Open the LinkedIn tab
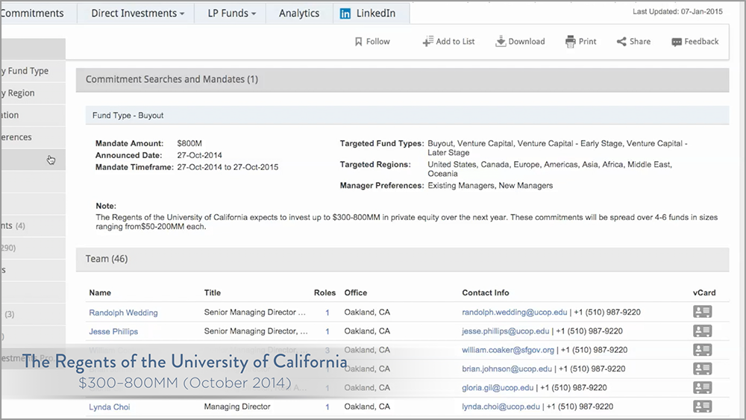Screen dimensions: 746x420 [371, 13]
